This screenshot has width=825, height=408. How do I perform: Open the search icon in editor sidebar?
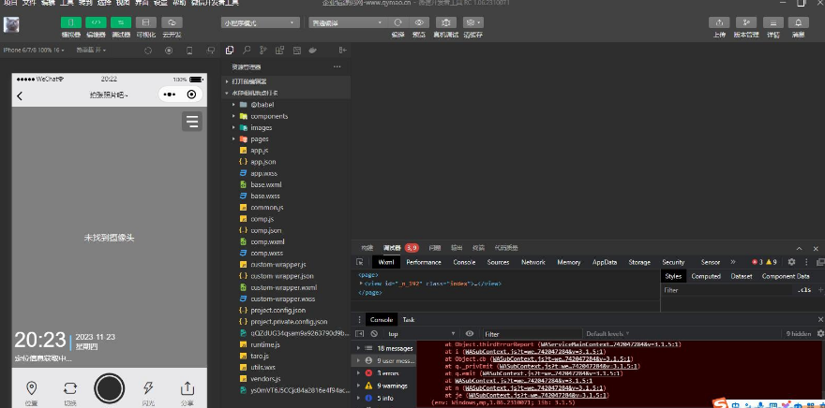click(x=247, y=49)
